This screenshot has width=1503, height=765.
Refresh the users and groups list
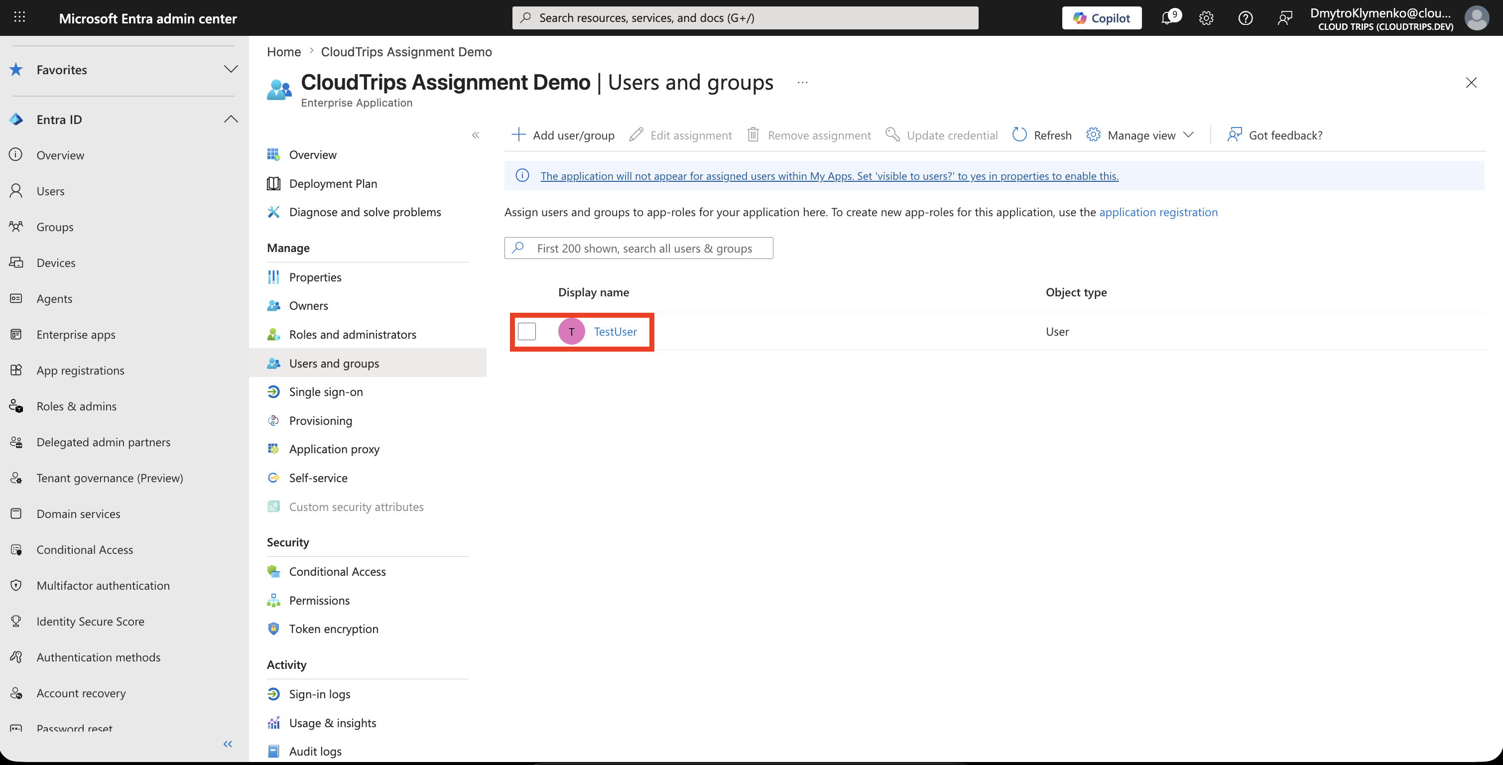1042,135
